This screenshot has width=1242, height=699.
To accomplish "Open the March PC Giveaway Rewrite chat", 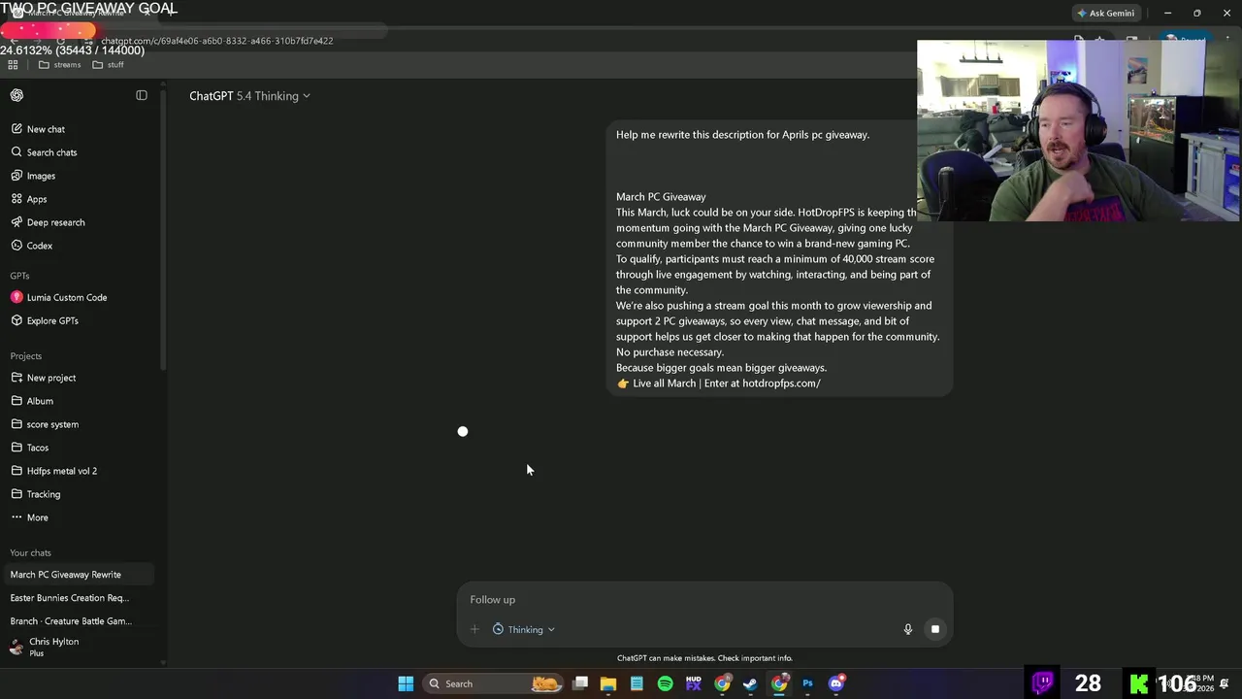I will tap(78, 575).
